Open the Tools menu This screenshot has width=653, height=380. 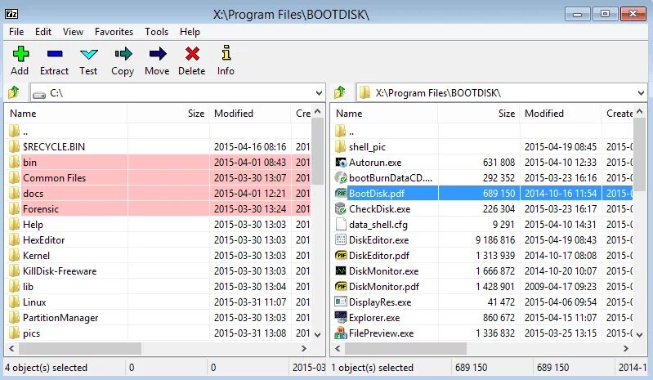point(156,32)
